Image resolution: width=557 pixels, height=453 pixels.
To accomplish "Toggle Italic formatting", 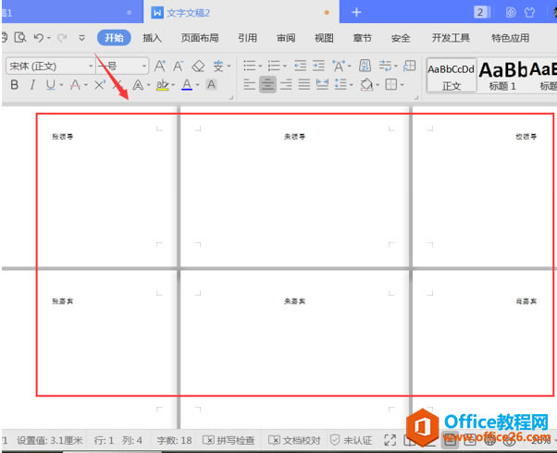I will coord(32,85).
